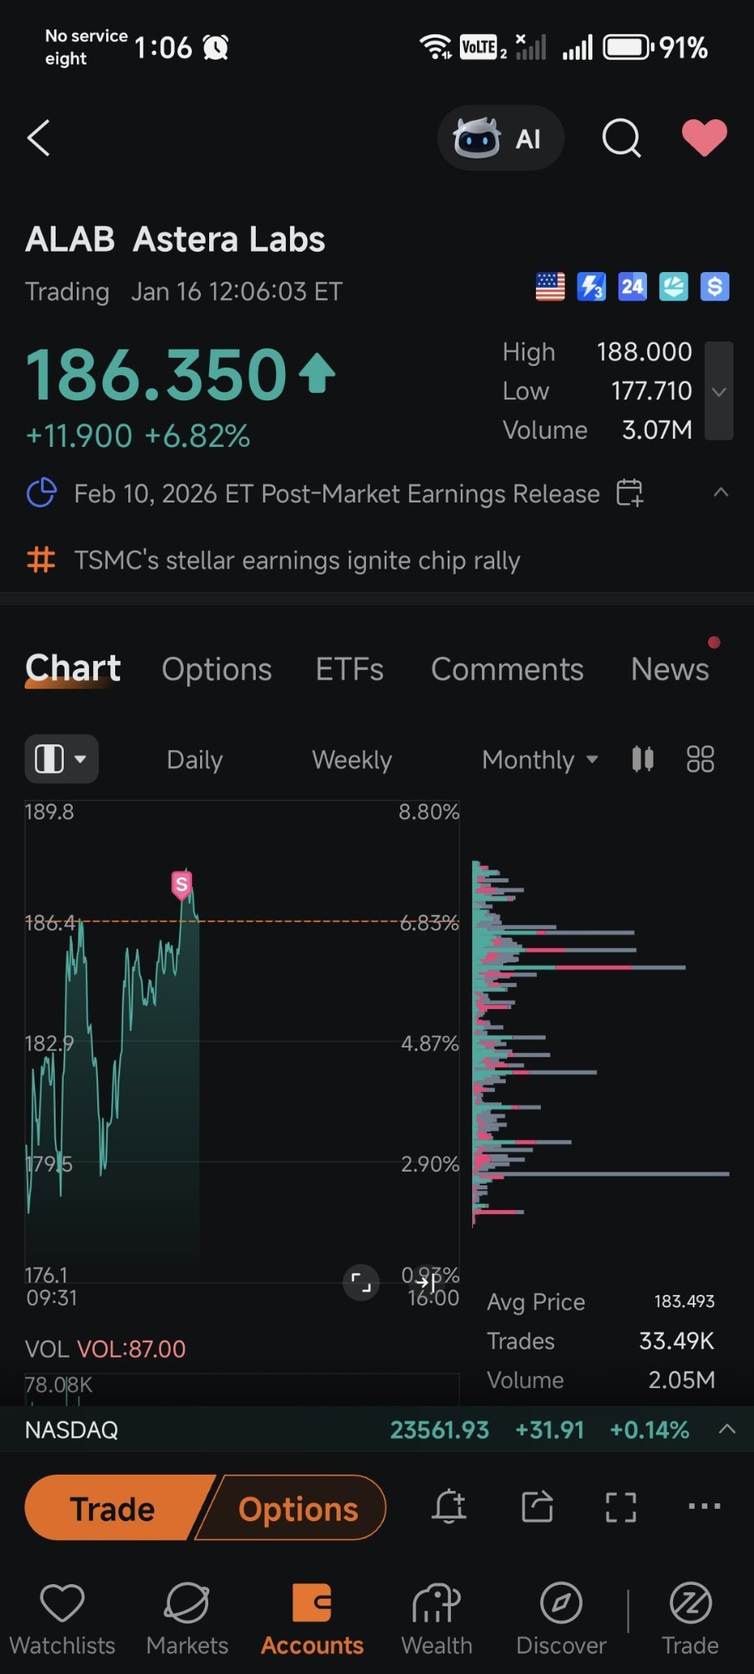Tap the orange Trade button
Screen dimensions: 754x1674
pyautogui.click(x=114, y=1508)
